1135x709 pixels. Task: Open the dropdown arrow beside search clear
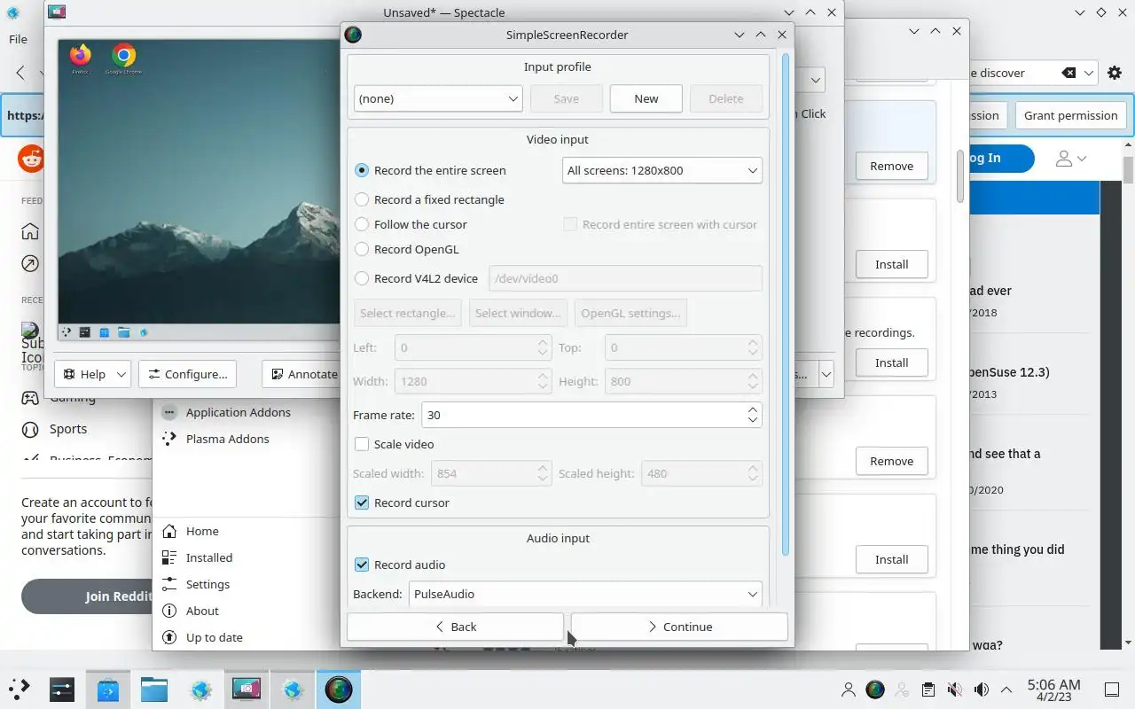[1090, 73]
